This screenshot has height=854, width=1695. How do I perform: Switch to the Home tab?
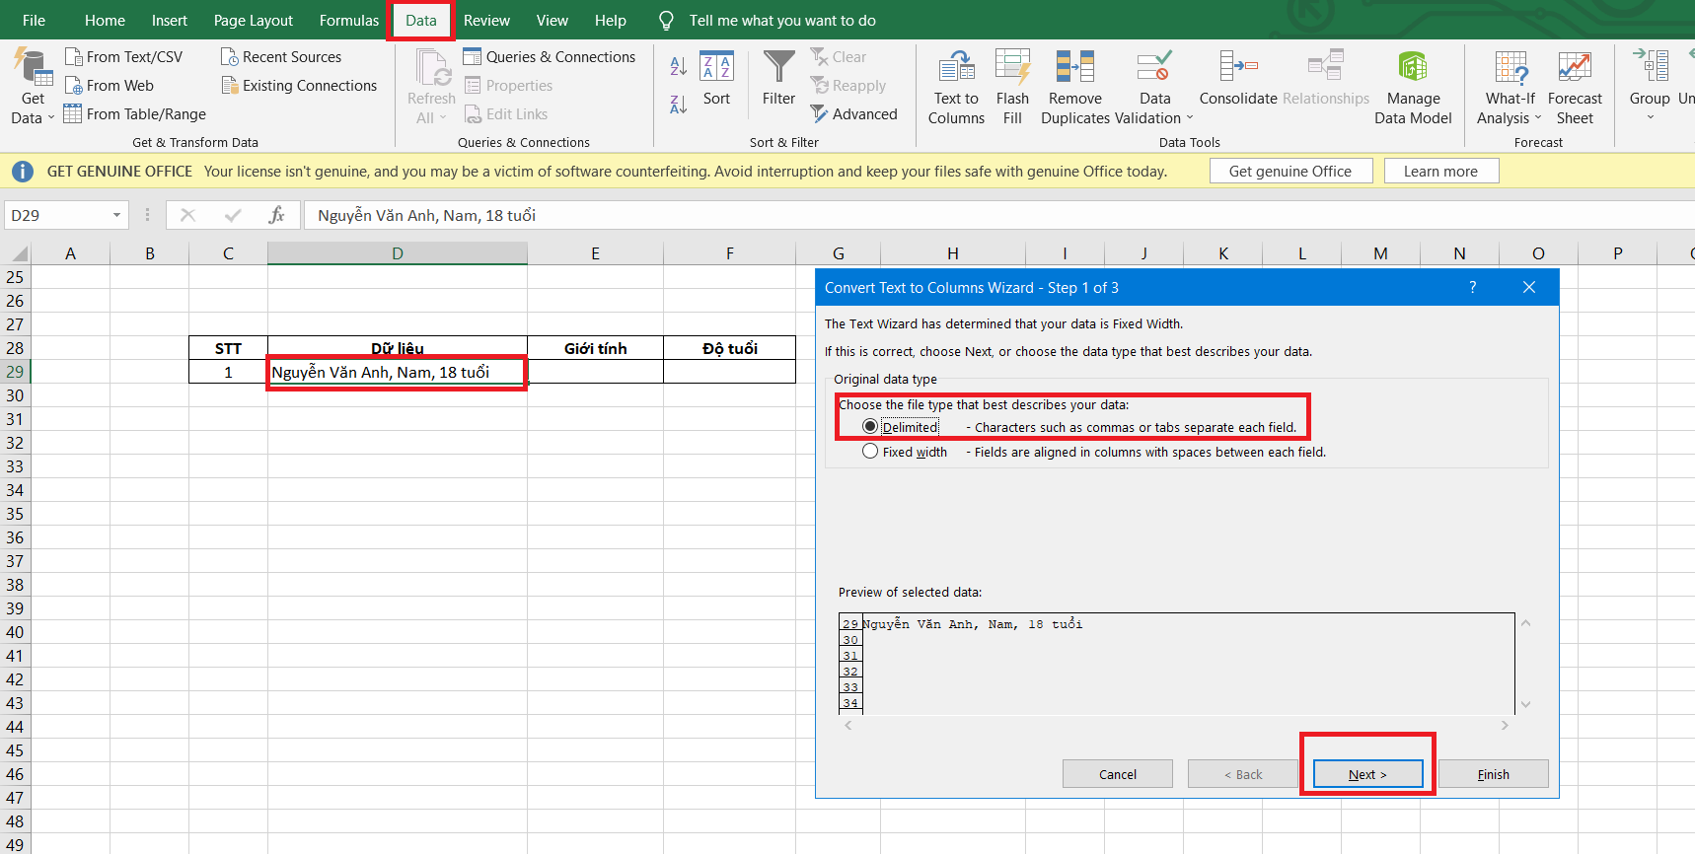pos(105,21)
